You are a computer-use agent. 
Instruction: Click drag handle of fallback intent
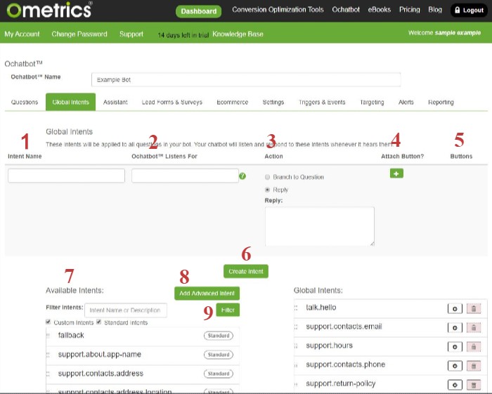tap(48, 336)
